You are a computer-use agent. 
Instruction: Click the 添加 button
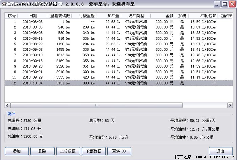[17, 151]
